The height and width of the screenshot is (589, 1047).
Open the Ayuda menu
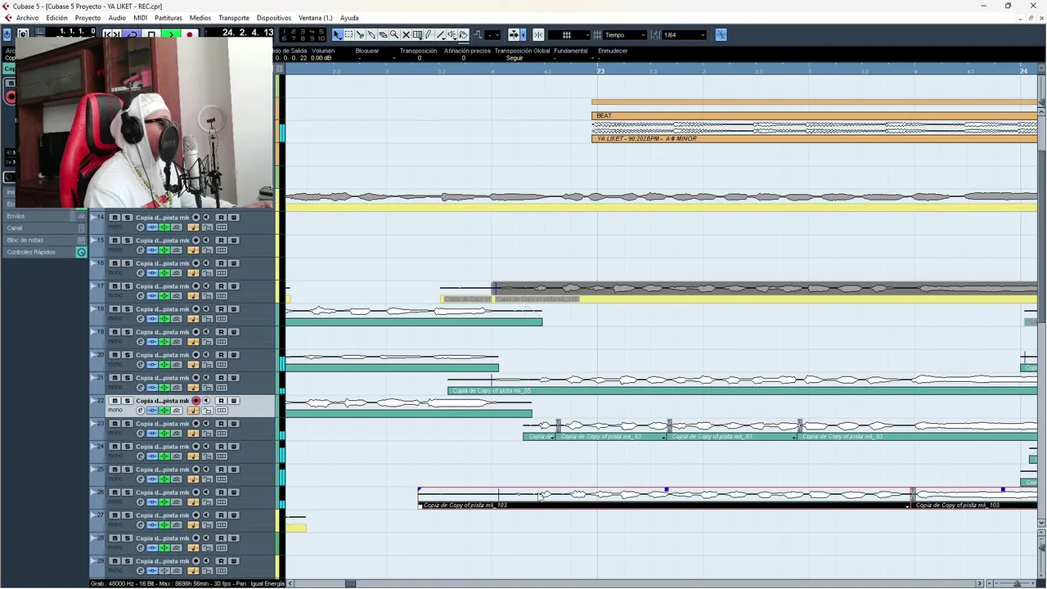point(349,18)
